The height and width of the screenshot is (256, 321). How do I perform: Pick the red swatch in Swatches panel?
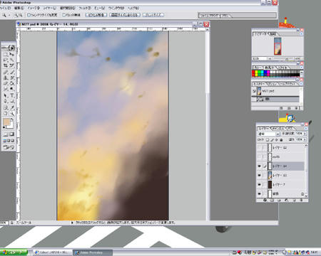tap(253, 72)
